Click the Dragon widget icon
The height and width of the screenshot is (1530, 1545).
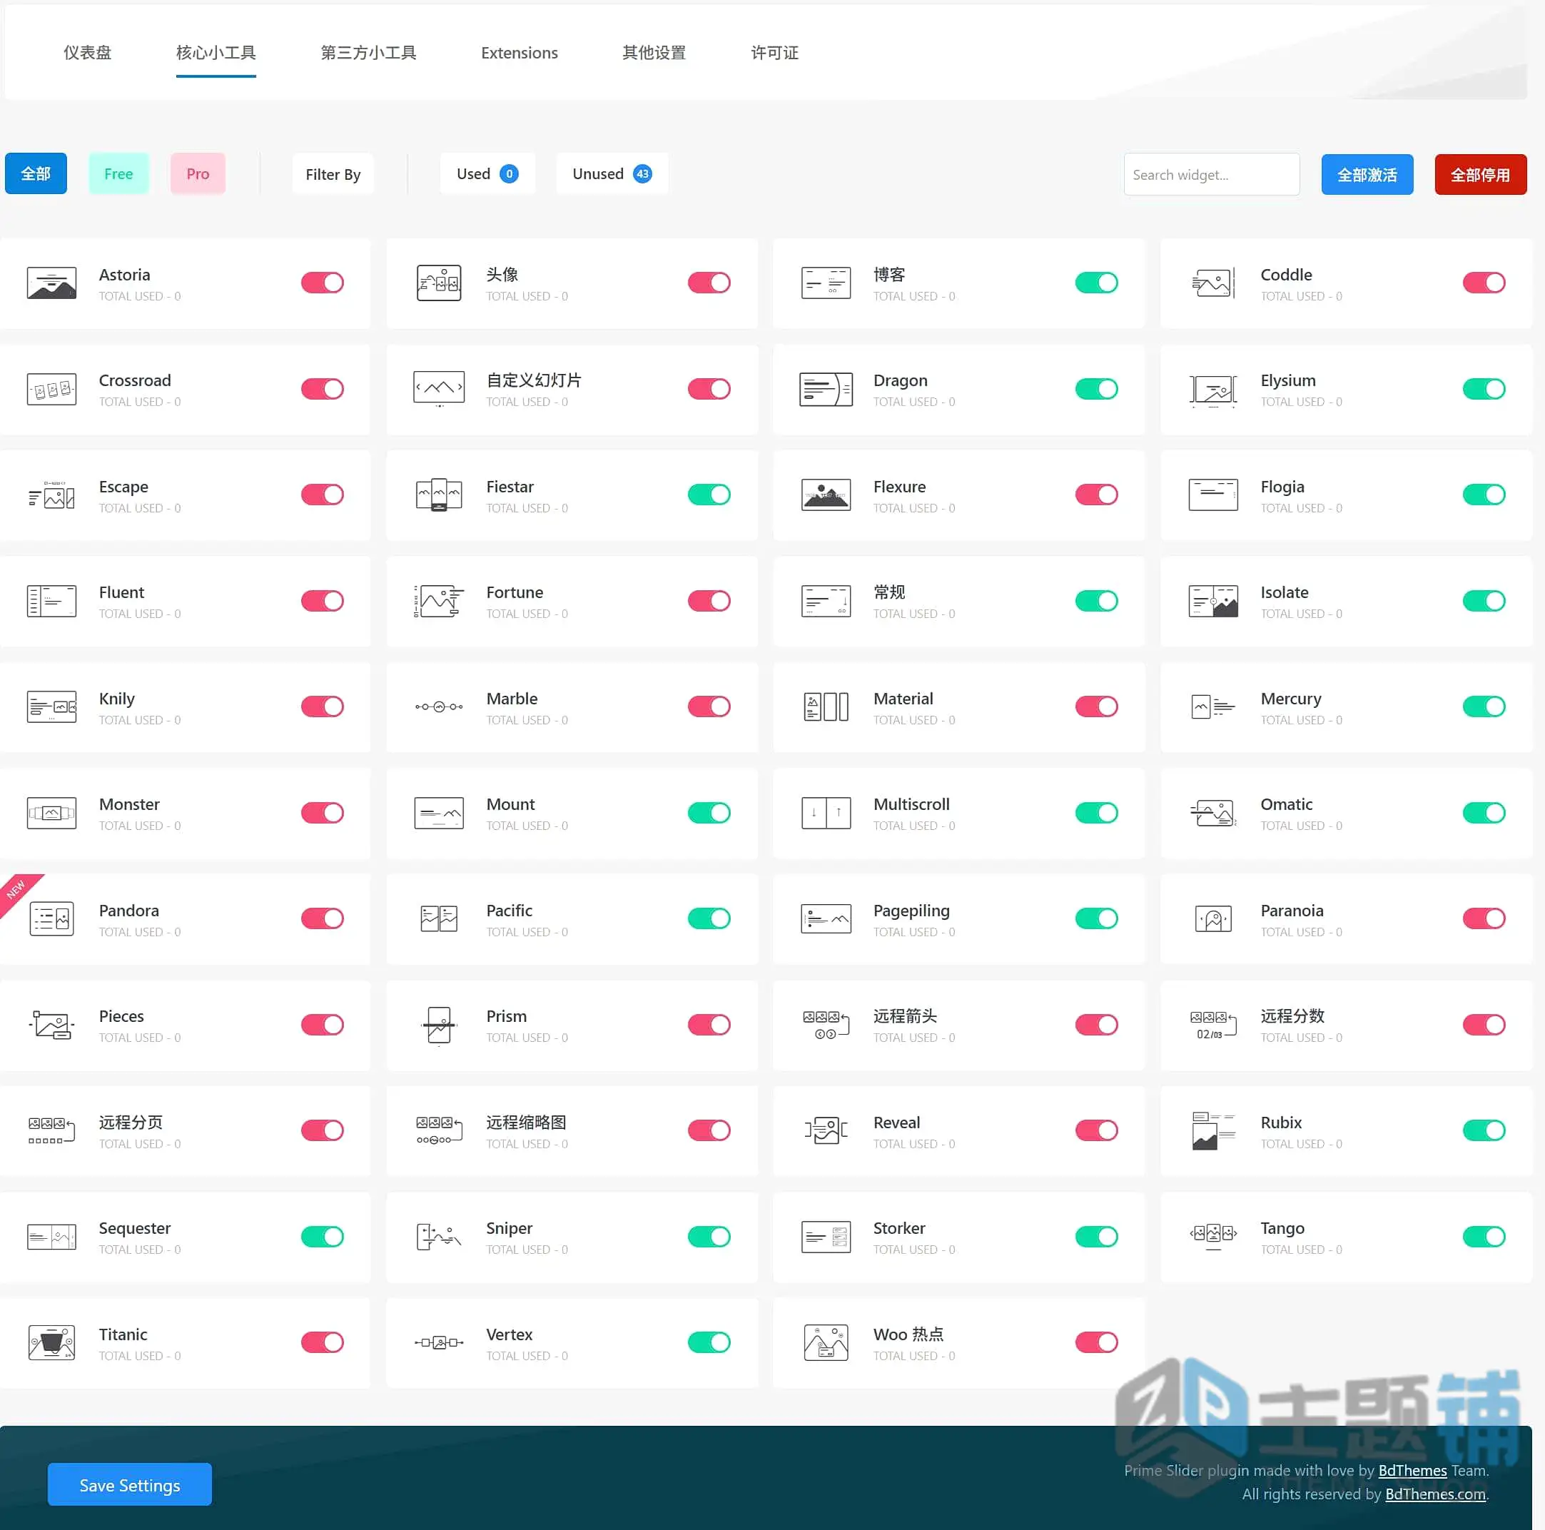click(x=826, y=390)
